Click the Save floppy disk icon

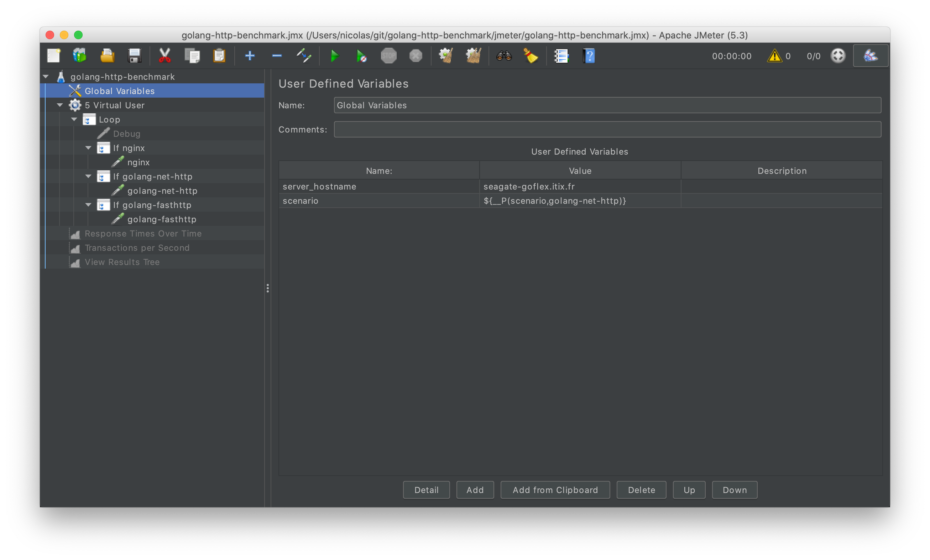coord(135,56)
